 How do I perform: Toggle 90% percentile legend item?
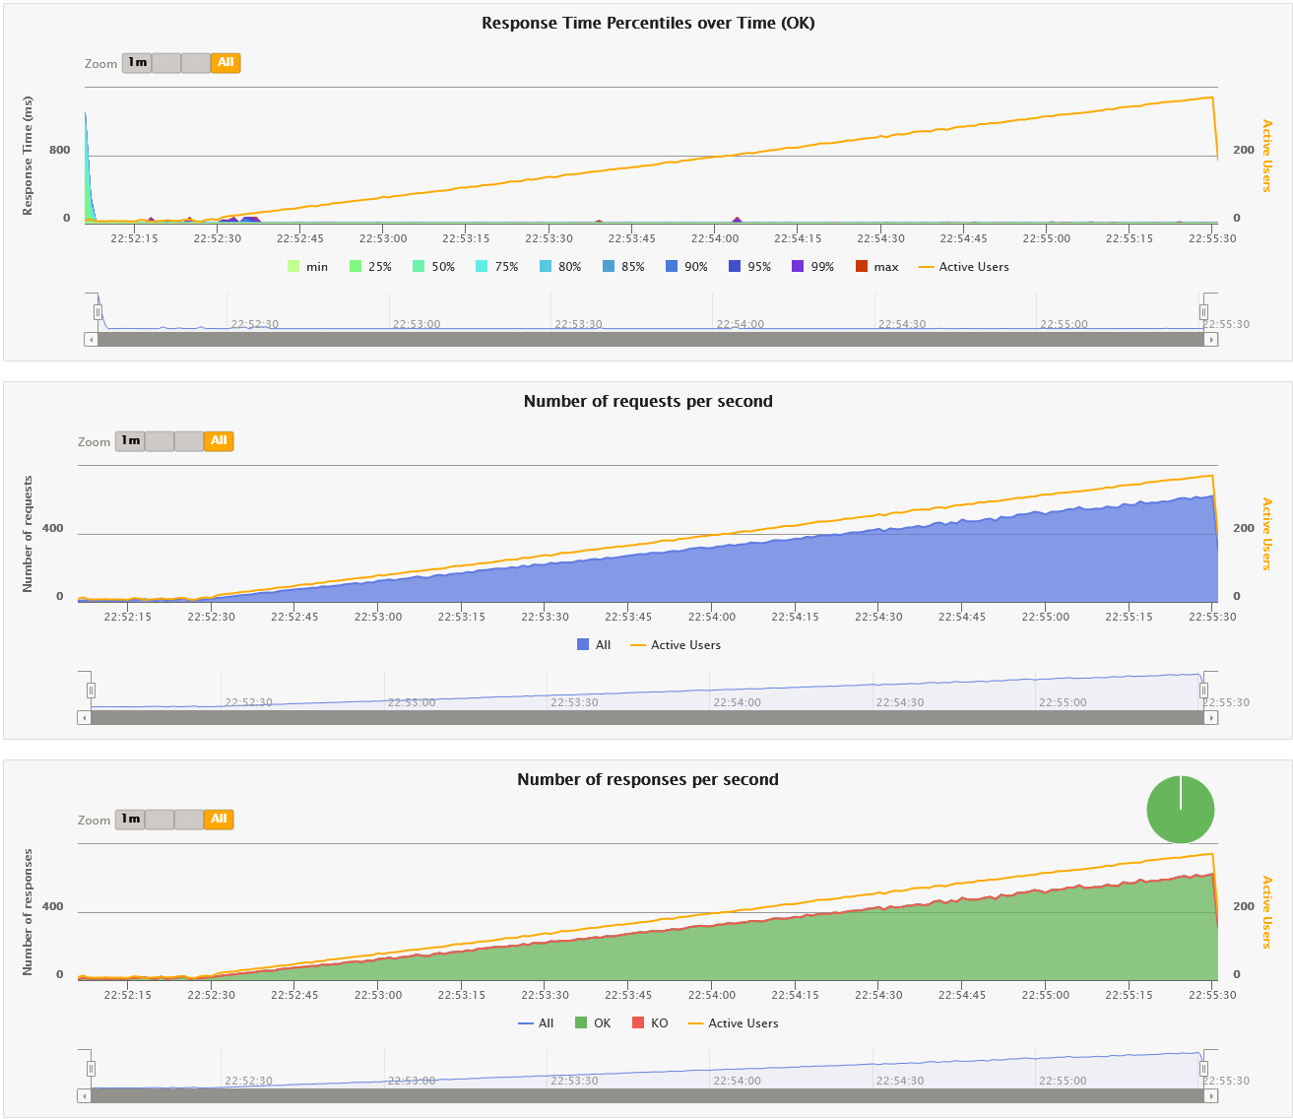coord(686,267)
